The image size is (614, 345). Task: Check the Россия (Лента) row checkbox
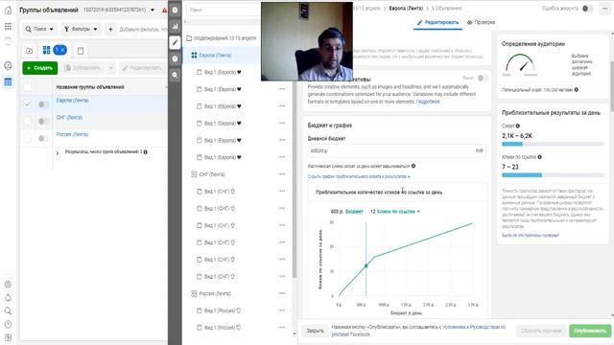point(28,138)
